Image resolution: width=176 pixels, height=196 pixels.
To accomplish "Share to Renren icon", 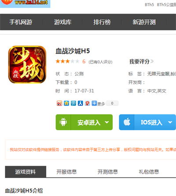I will 81,103.
